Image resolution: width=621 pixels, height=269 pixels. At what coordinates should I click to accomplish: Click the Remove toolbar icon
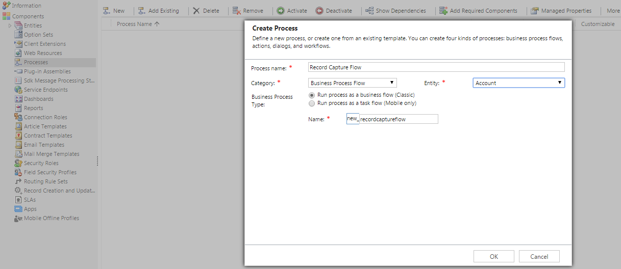[x=236, y=11]
